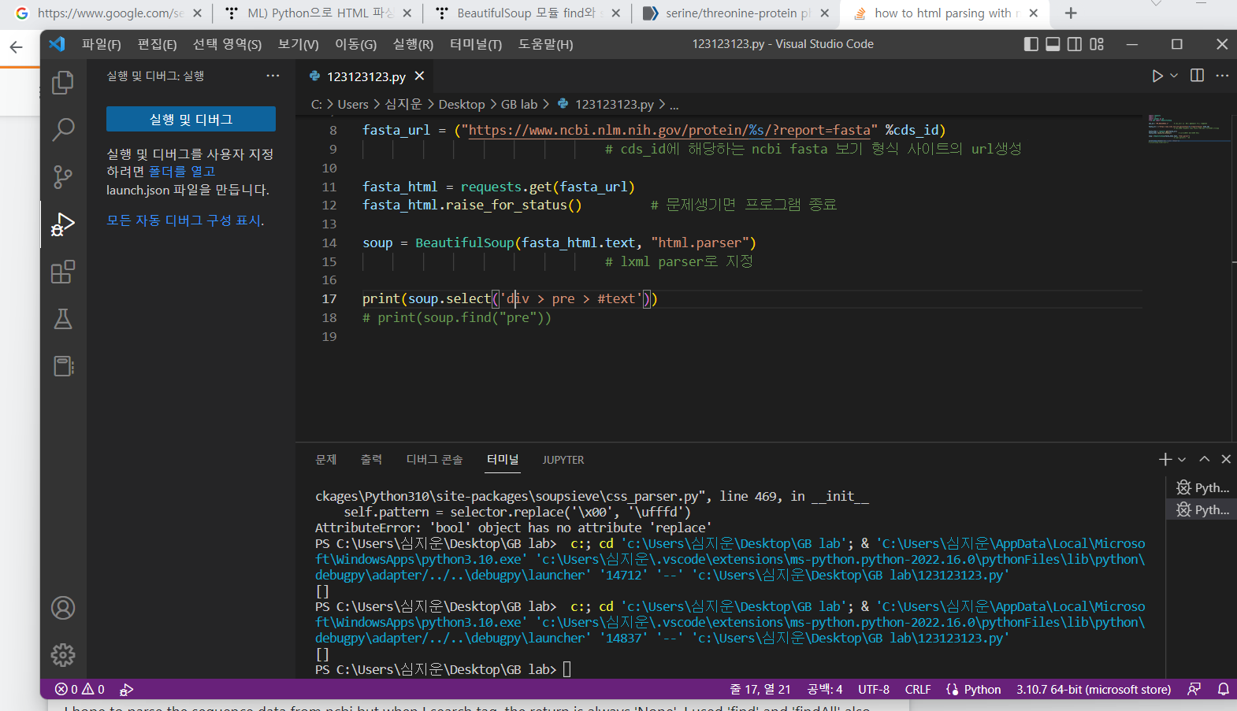Open the Explorer view in activity bar
Image resolution: width=1237 pixels, height=711 pixels.
(x=63, y=83)
